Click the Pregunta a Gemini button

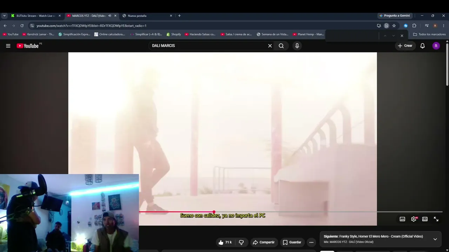pos(394,16)
